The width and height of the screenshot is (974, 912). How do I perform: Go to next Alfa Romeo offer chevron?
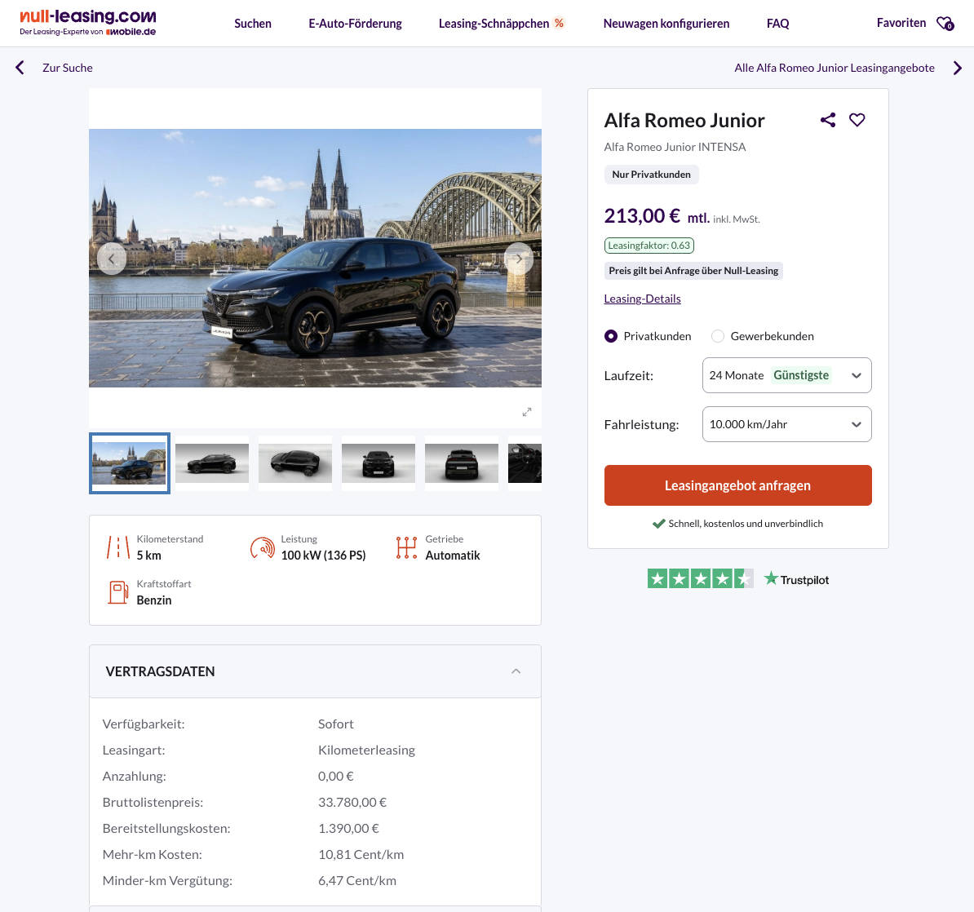[x=958, y=68]
